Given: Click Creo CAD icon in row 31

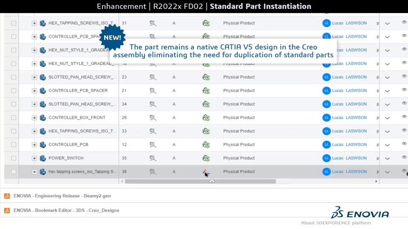Looking at the screenshot, I should [206, 23].
